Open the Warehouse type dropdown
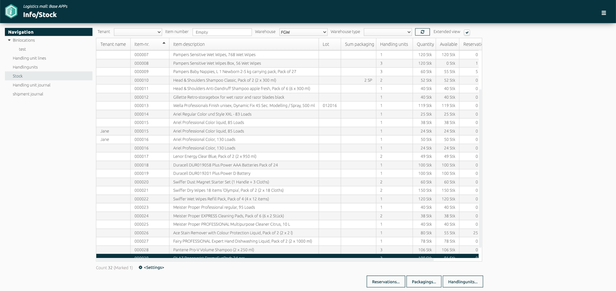Image resolution: width=616 pixels, height=291 pixels. click(x=388, y=32)
